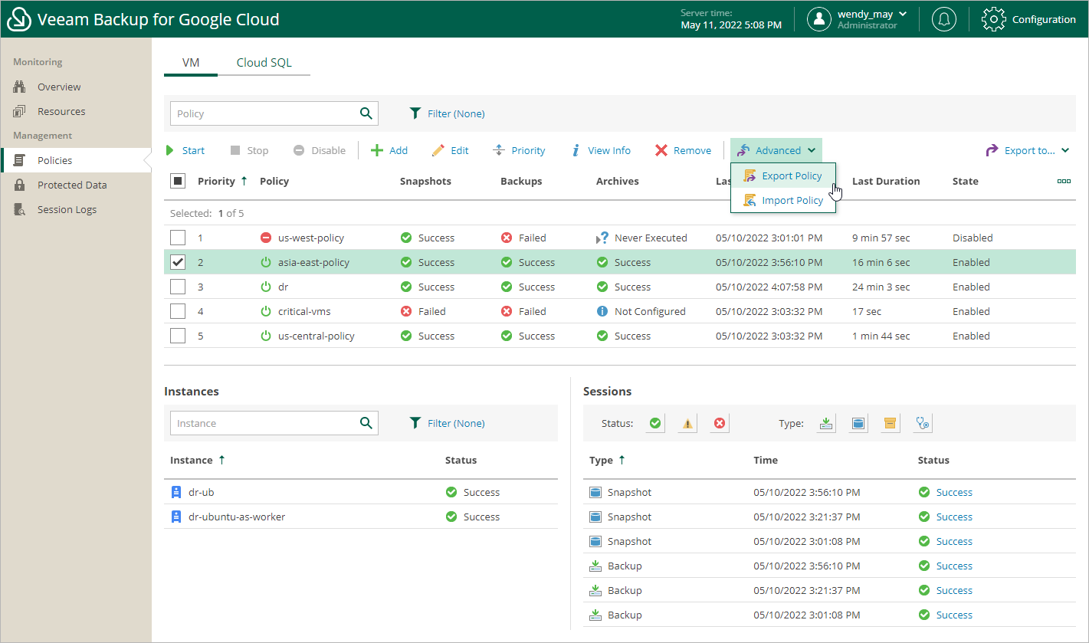Image resolution: width=1089 pixels, height=643 pixels.
Task: Open Policies in the sidebar
Action: click(x=55, y=160)
